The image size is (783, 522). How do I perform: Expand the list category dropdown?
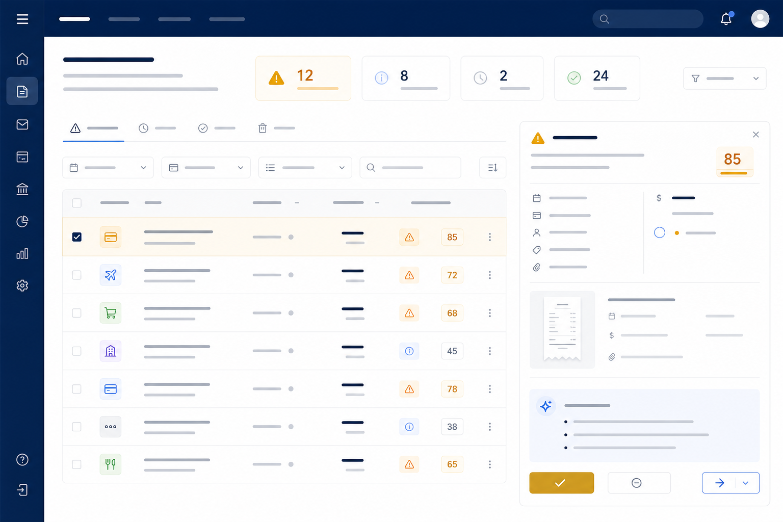pyautogui.click(x=305, y=168)
